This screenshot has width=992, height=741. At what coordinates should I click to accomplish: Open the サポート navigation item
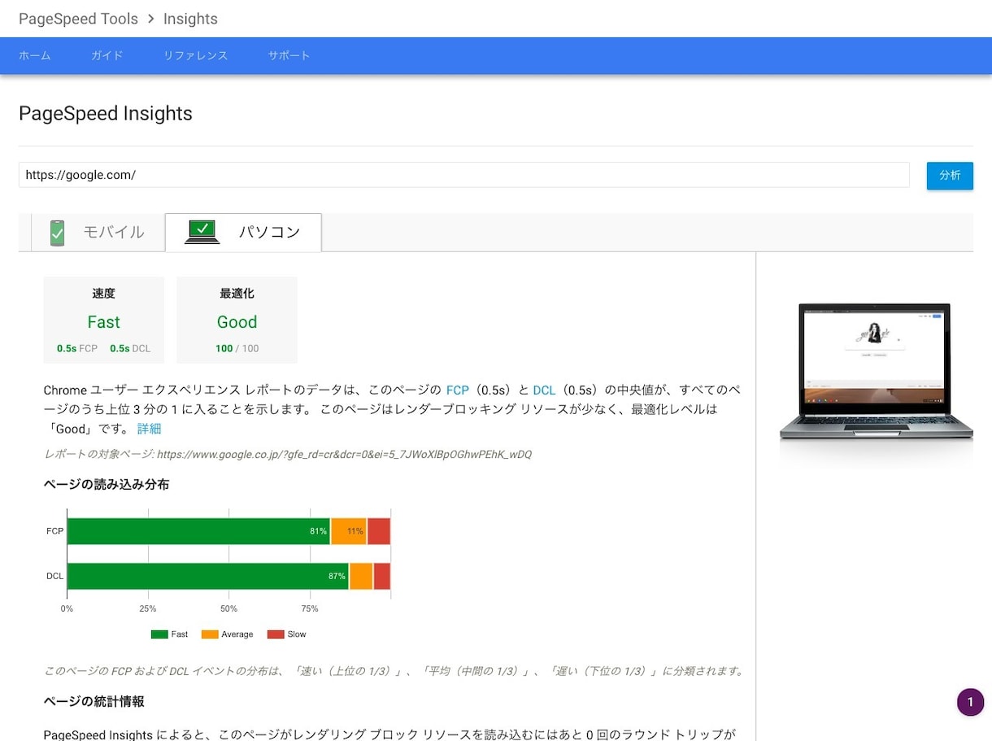289,55
